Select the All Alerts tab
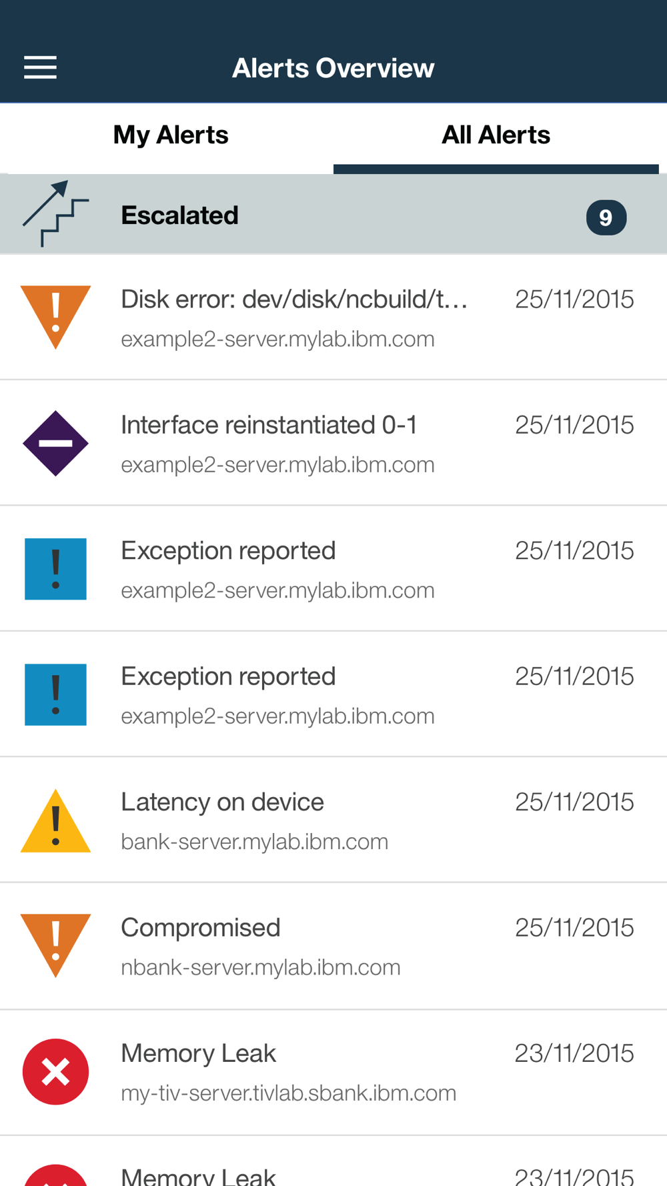 (x=496, y=135)
